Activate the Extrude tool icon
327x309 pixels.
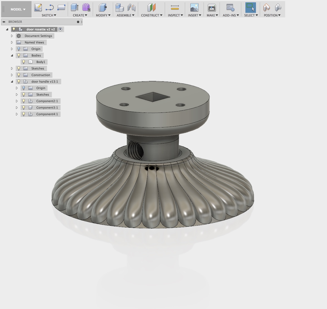[x=75, y=8]
